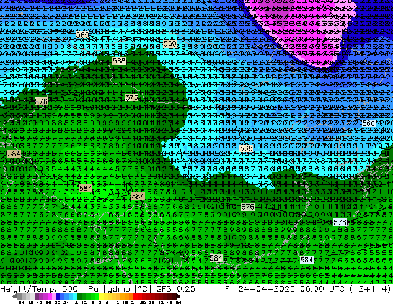
Task: Click the Height/Temp. 500 hPa title
Action: point(51,288)
